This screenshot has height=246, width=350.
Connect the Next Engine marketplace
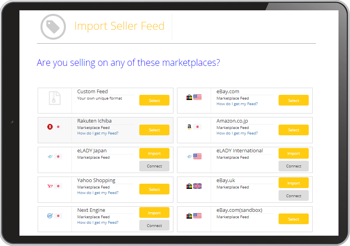tap(154, 225)
